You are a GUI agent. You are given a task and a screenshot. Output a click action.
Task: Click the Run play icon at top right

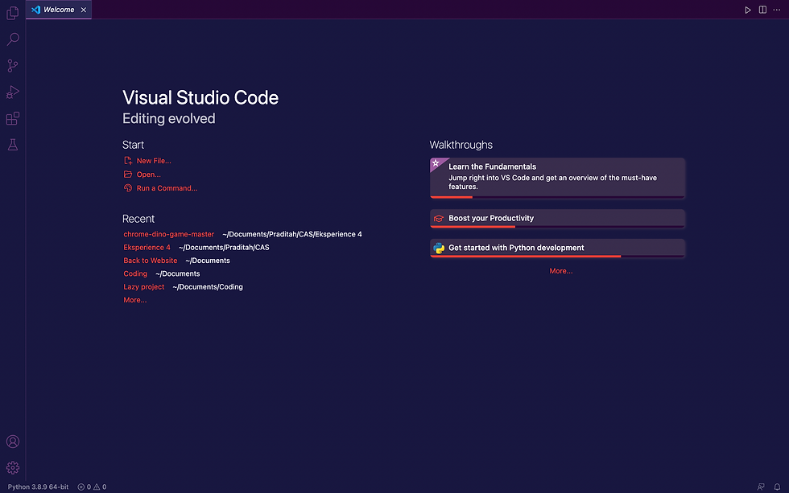tap(748, 10)
